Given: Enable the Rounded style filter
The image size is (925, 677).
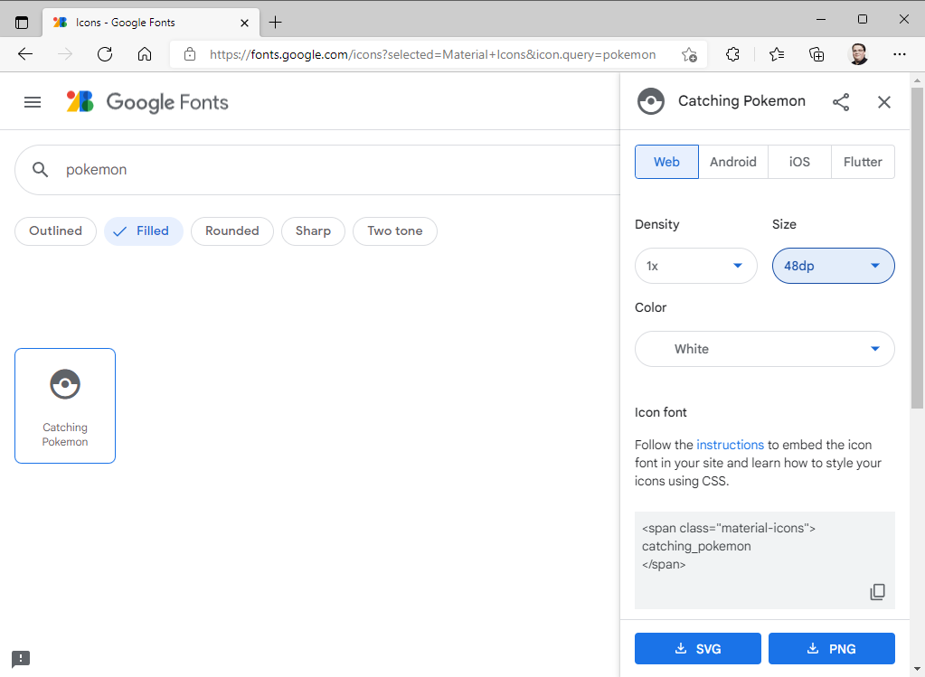Looking at the screenshot, I should pos(231,230).
